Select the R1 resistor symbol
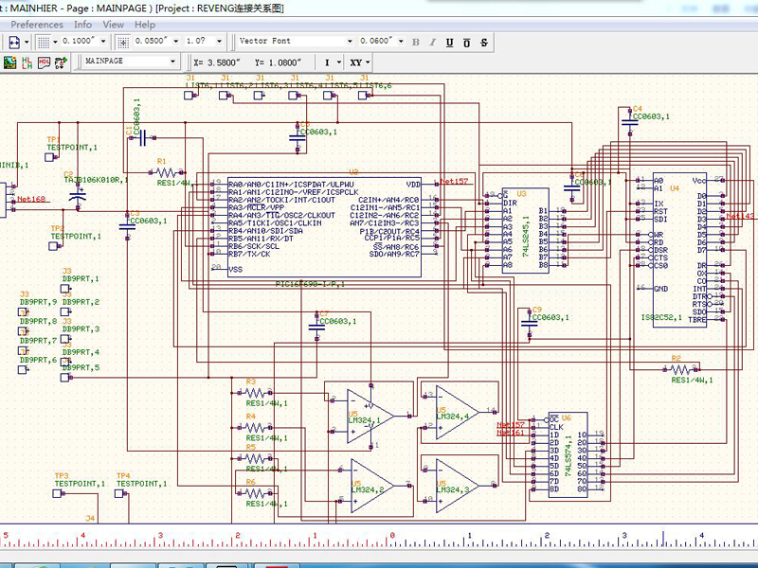Screen dimensions: 758x568 coord(165,172)
